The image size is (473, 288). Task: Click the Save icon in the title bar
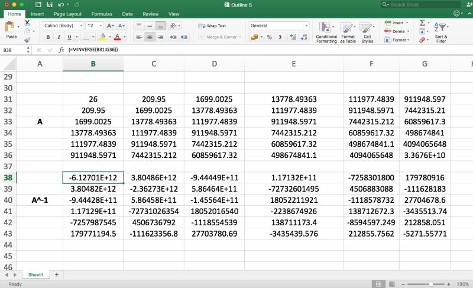click(x=50, y=5)
